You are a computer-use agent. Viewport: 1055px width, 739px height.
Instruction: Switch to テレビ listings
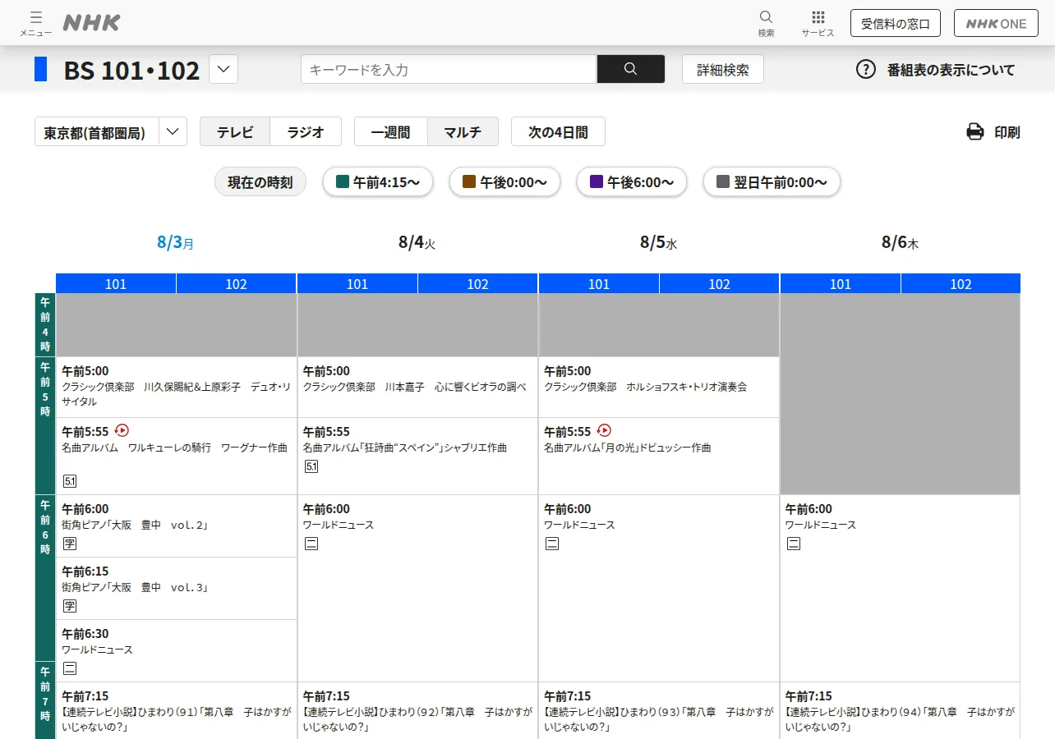pos(235,131)
